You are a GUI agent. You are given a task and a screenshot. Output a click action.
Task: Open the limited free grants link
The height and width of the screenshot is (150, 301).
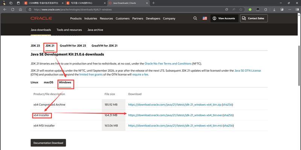(91, 75)
